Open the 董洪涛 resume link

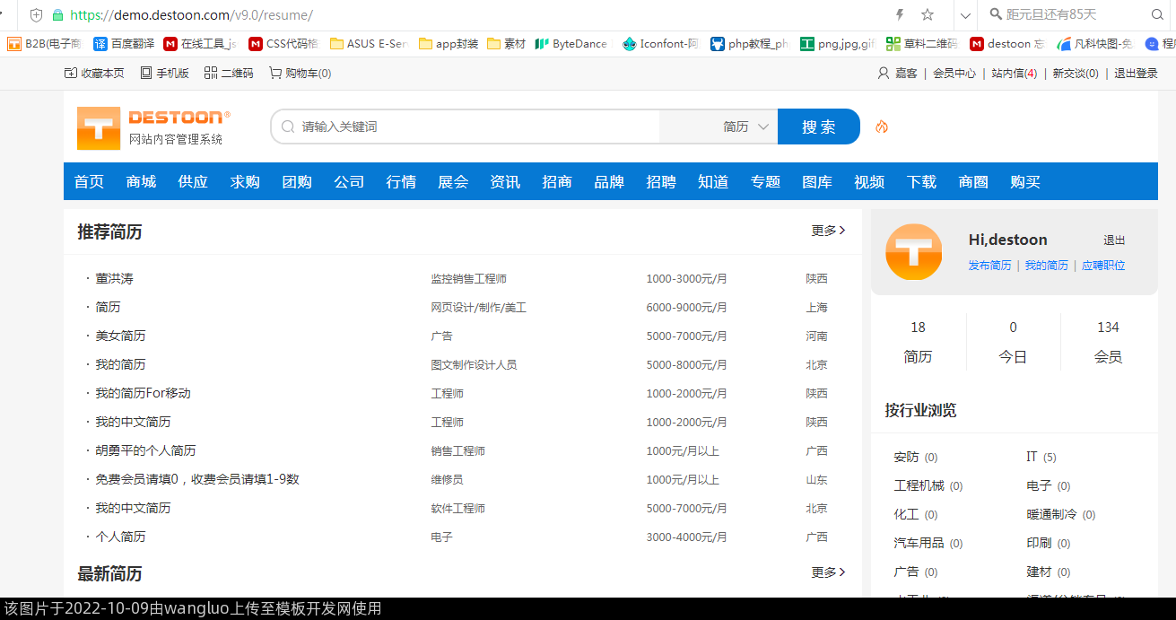pos(115,279)
